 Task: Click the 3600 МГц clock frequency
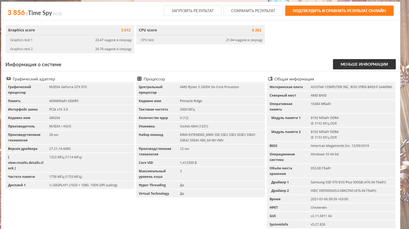[187, 109]
